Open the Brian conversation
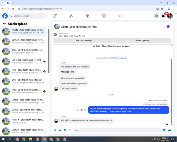 coord(24,51)
